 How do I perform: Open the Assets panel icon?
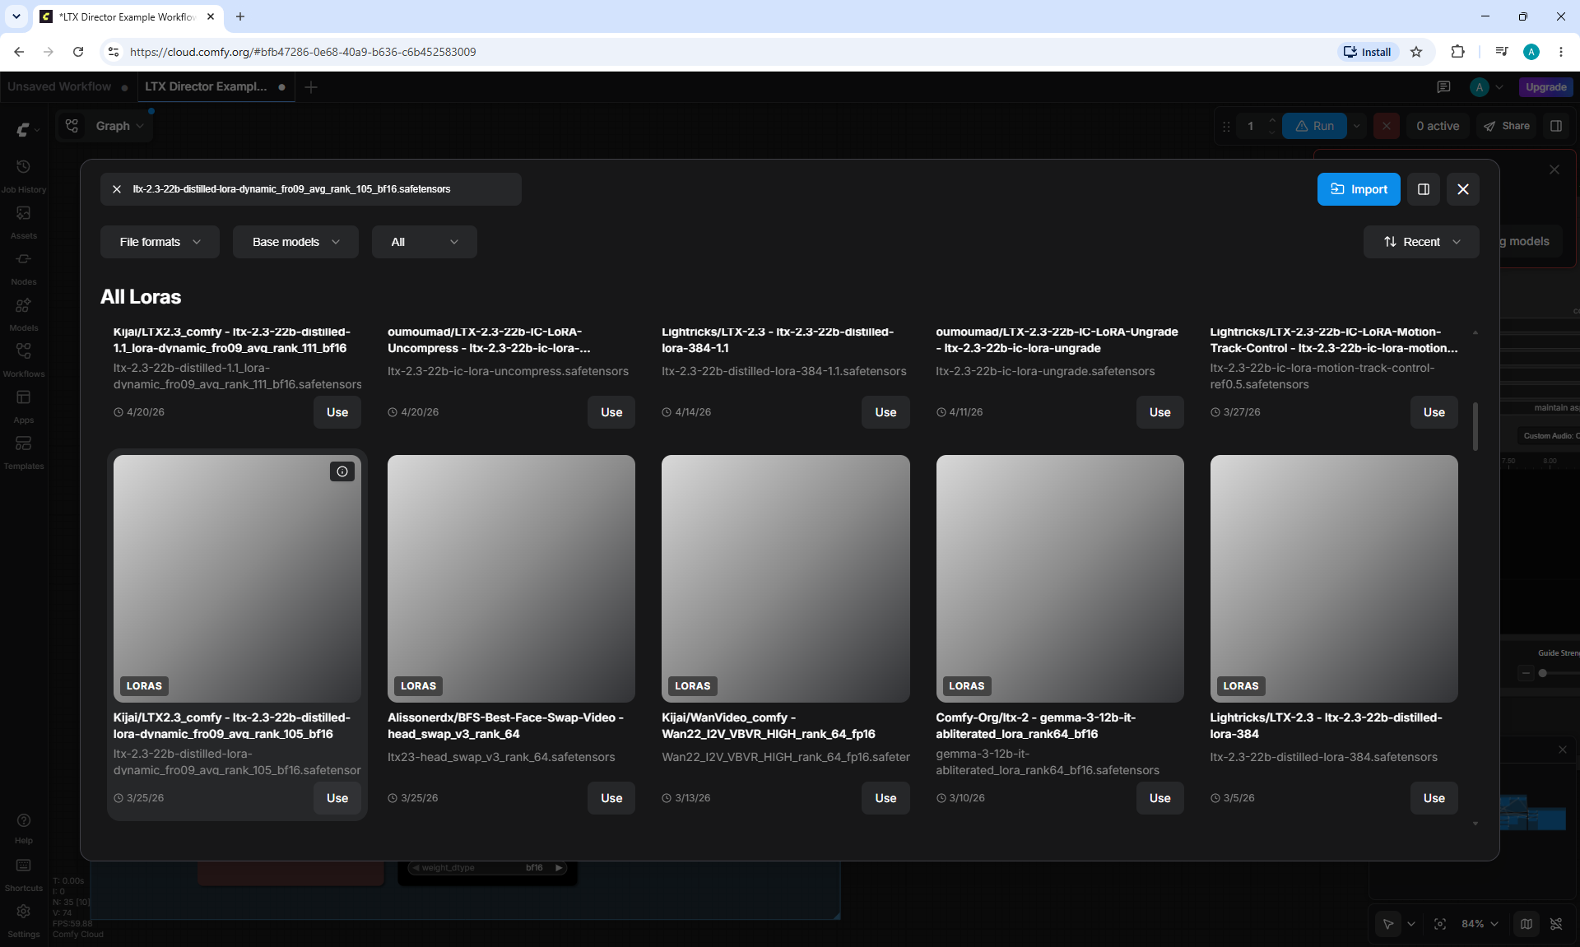coord(23,221)
